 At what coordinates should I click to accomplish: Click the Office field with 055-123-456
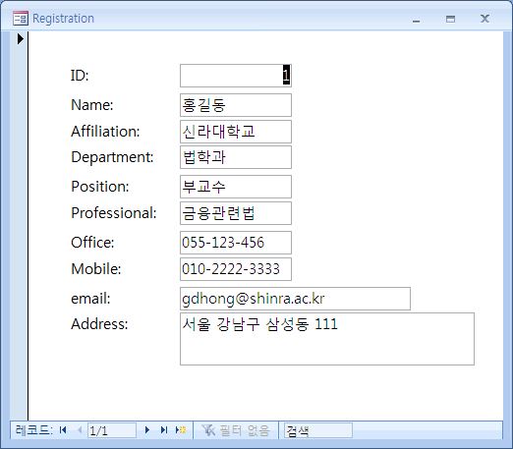click(x=236, y=243)
